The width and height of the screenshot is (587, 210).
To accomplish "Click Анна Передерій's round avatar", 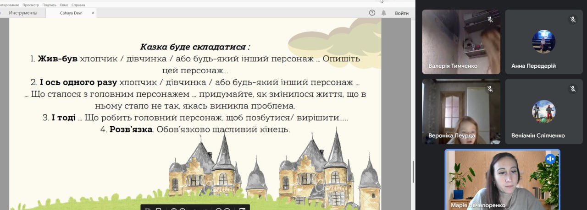I will pyautogui.click(x=543, y=42).
